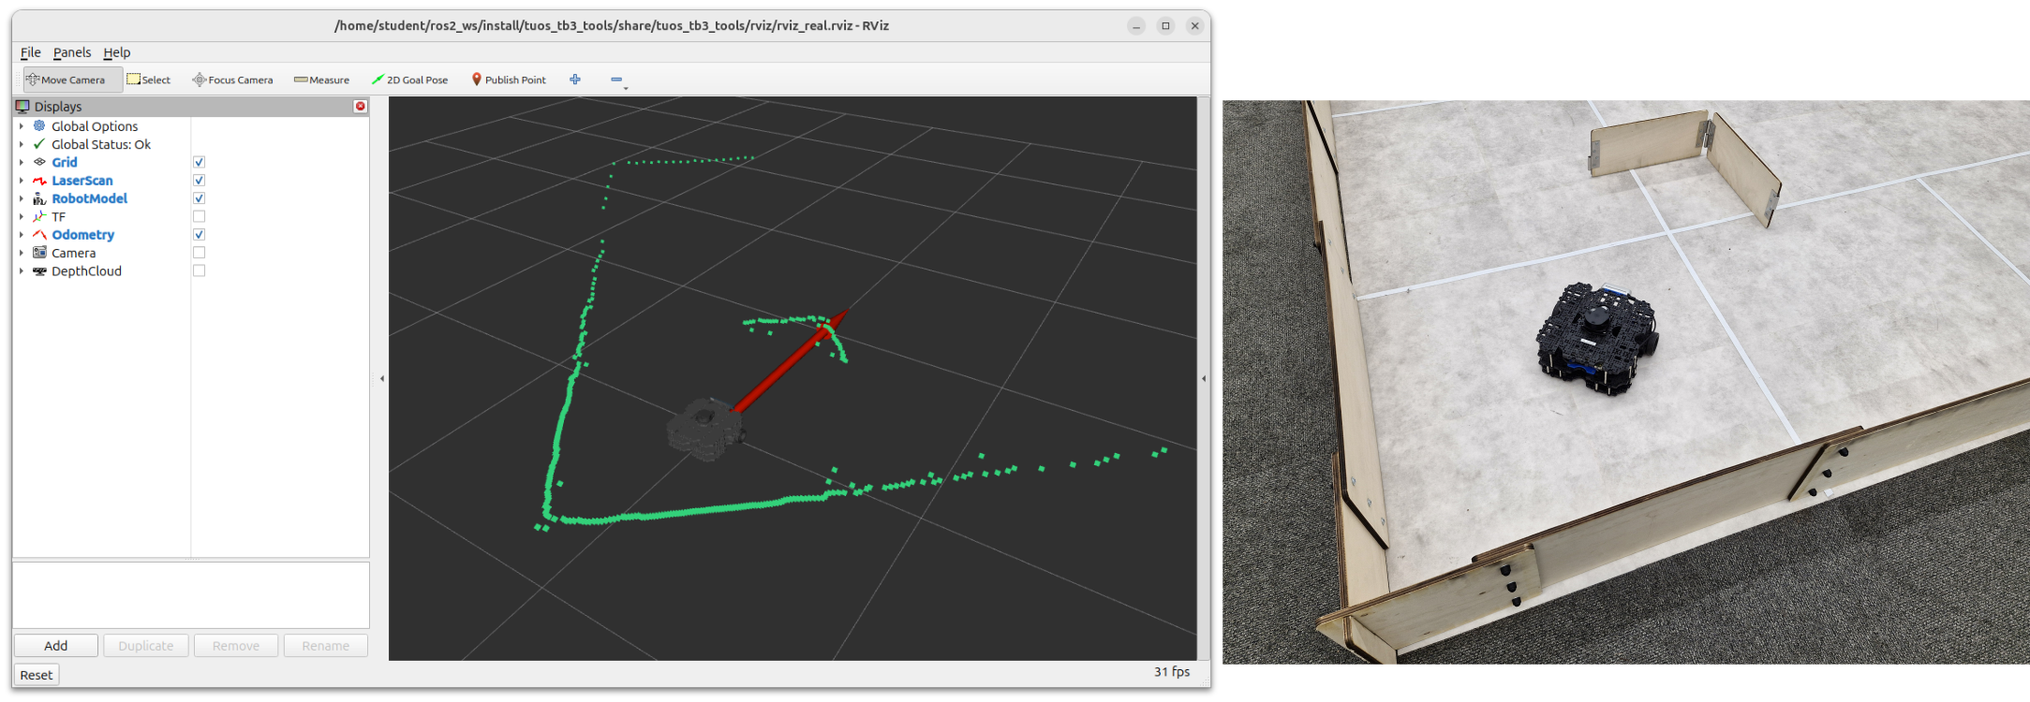Click the blue plus add-tool icon
This screenshot has width=2030, height=702.
click(x=575, y=80)
